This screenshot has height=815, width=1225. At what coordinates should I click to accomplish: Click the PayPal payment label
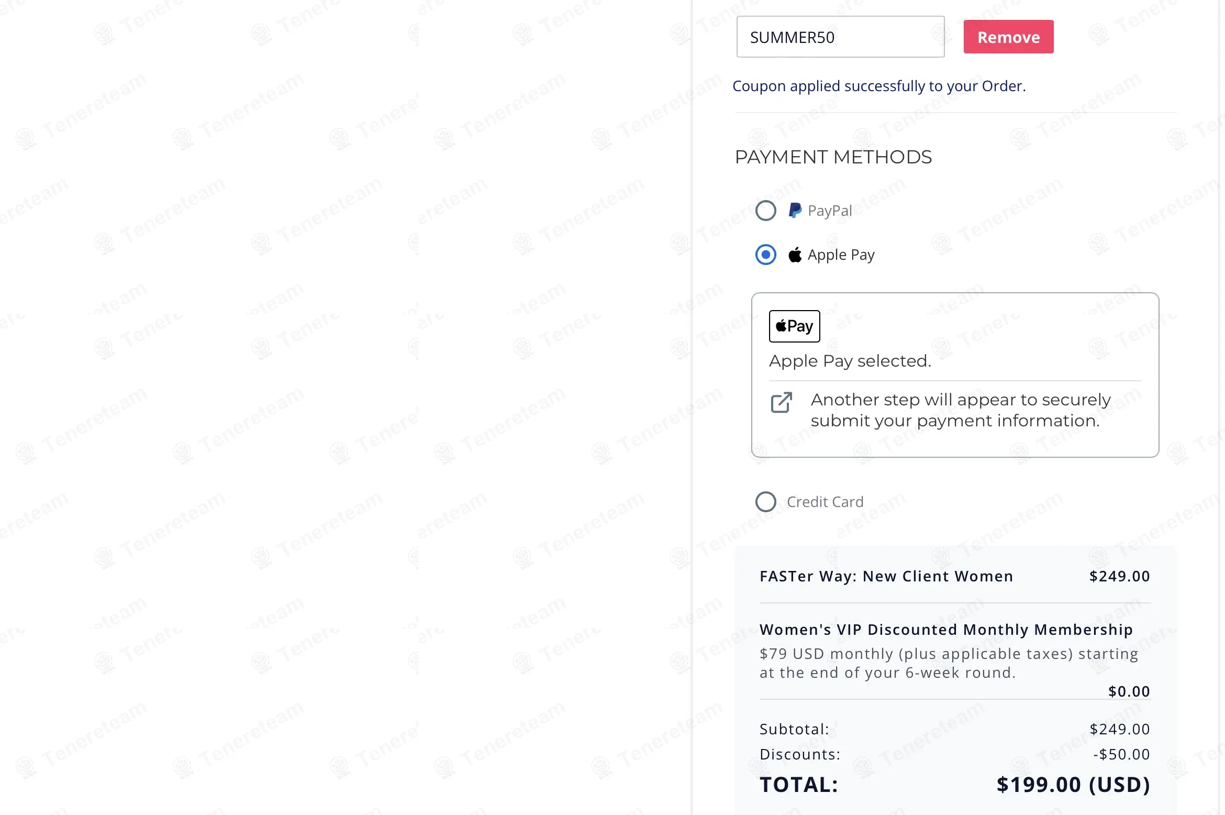tap(830, 211)
